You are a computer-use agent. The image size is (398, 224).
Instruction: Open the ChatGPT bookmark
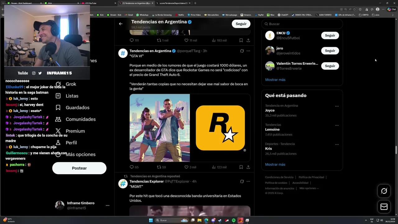click(x=283, y=15)
